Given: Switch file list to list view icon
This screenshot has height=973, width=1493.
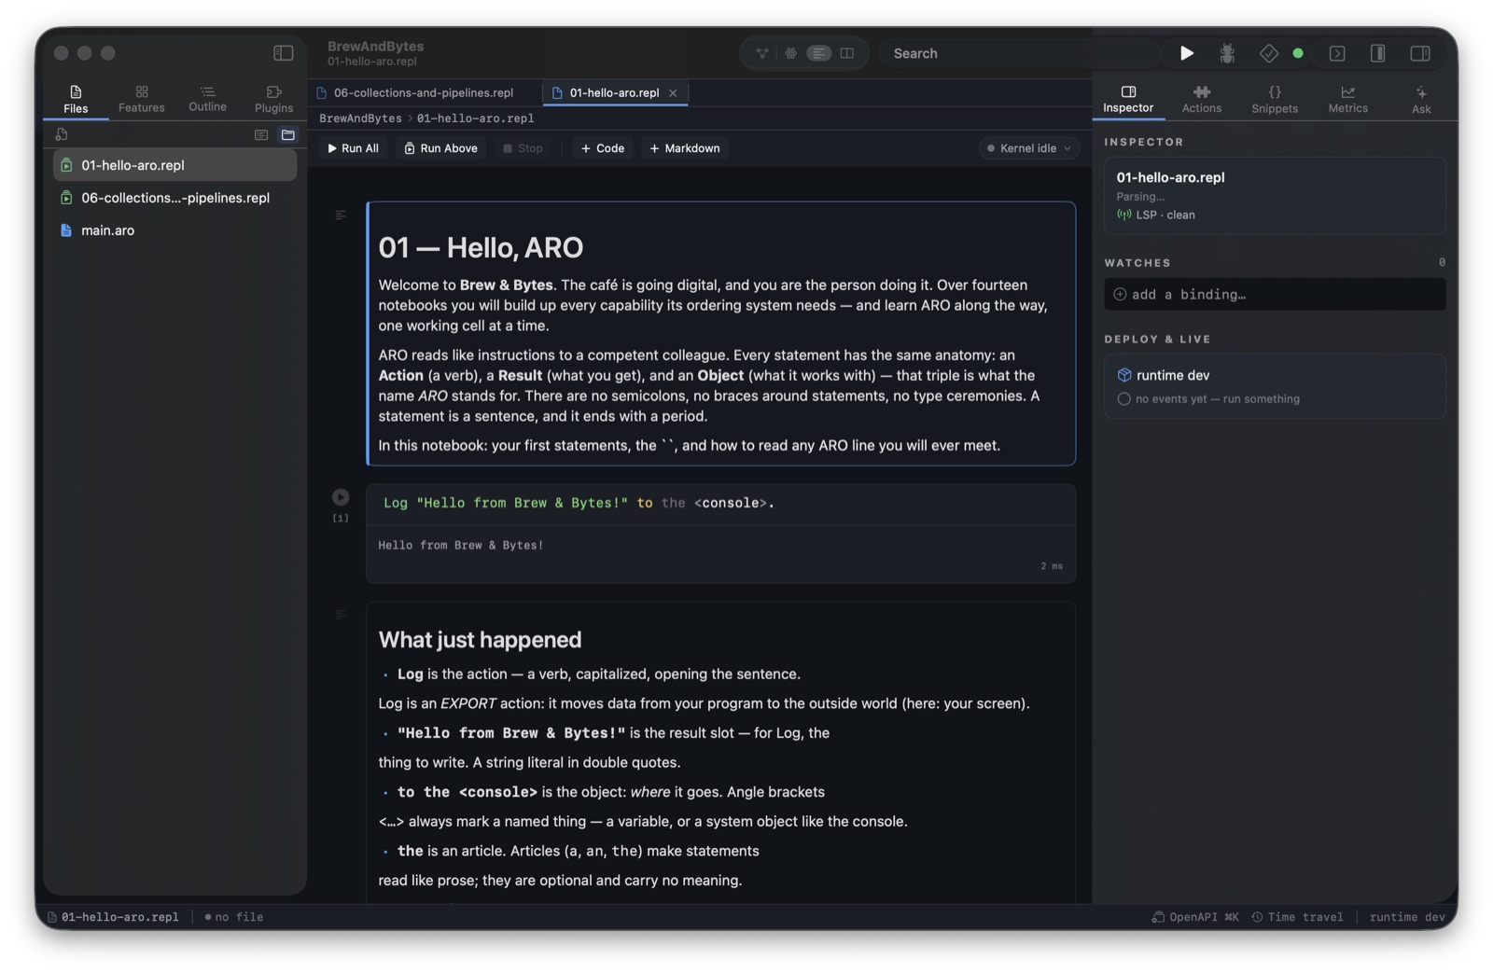Looking at the screenshot, I should 261,134.
